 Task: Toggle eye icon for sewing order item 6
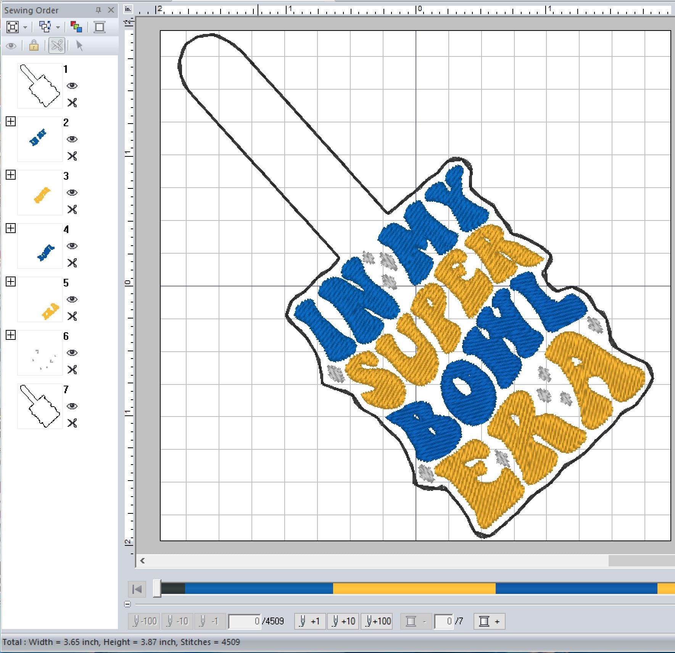pyautogui.click(x=72, y=353)
